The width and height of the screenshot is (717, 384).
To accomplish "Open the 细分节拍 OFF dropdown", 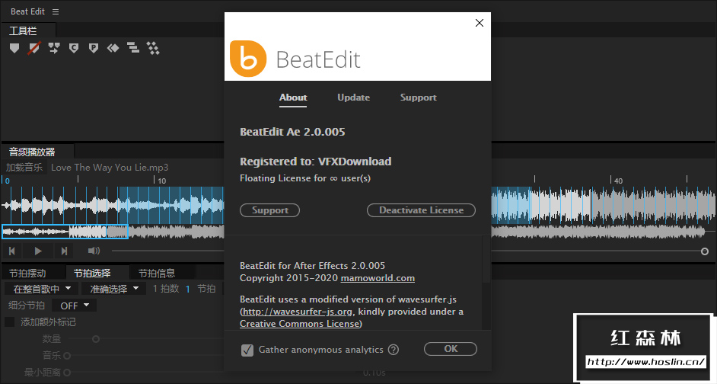I will pyautogui.click(x=74, y=306).
